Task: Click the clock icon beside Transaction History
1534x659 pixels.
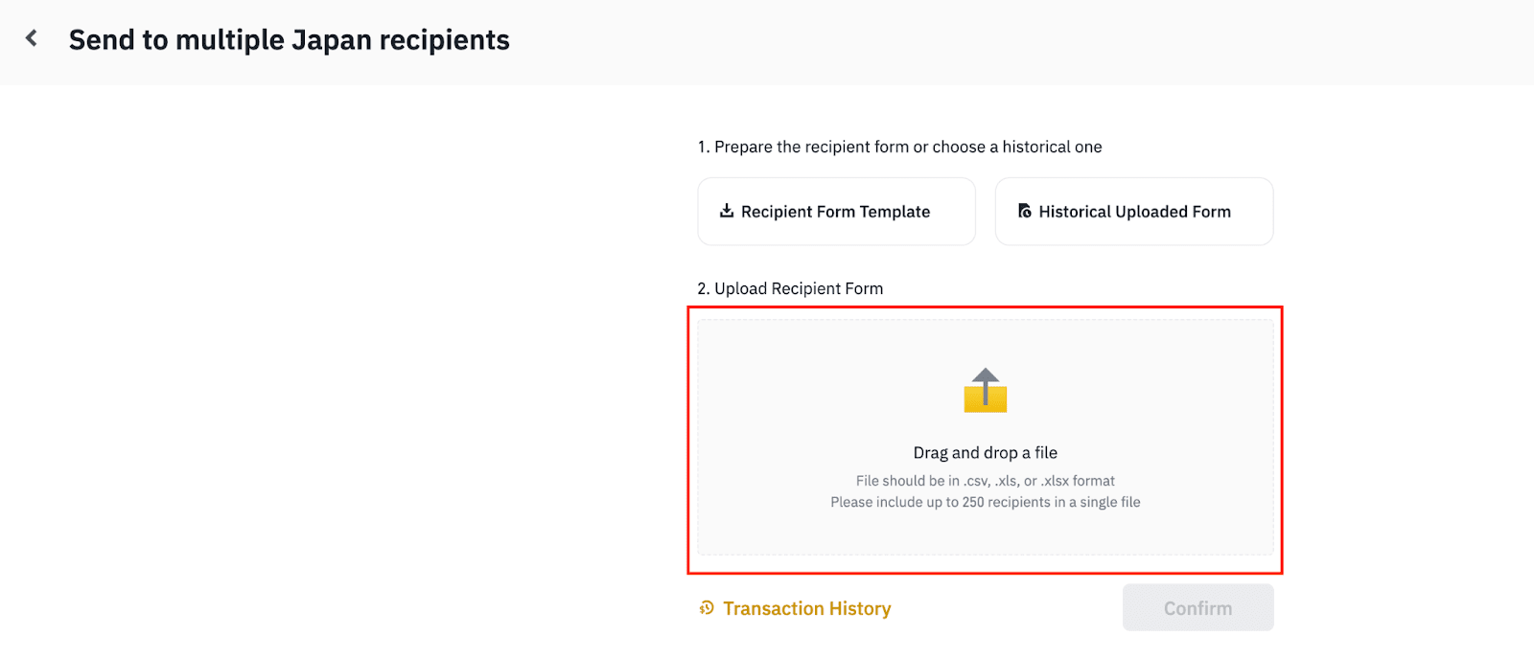Action: [x=707, y=608]
